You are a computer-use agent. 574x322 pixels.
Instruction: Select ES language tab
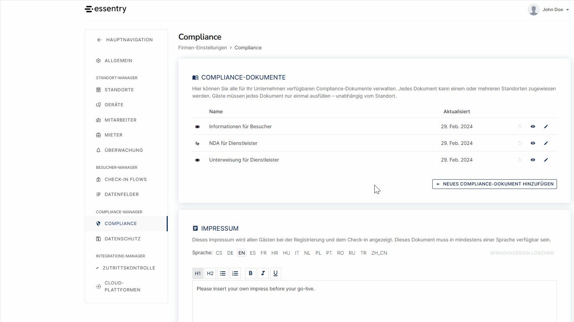coord(253,253)
